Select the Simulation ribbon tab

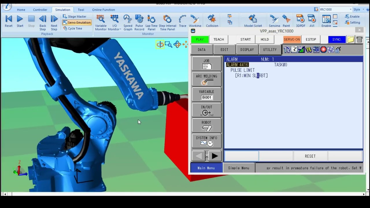(63, 10)
